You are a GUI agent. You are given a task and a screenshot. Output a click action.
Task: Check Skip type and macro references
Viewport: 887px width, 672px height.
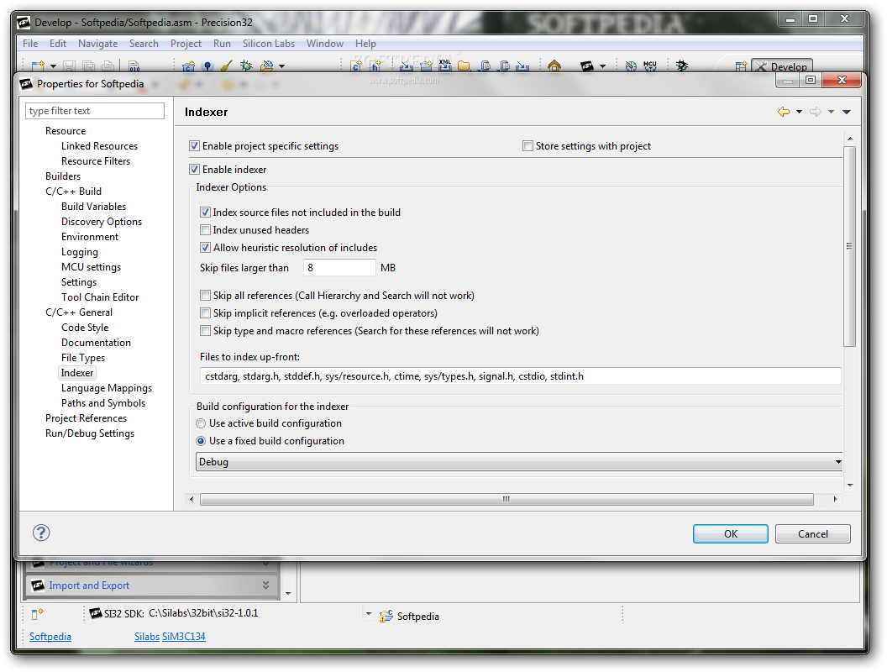point(205,330)
